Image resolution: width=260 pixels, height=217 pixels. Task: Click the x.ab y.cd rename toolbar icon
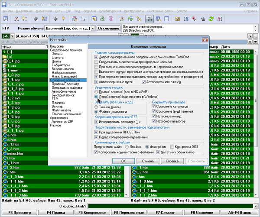[x=186, y=19]
